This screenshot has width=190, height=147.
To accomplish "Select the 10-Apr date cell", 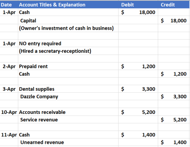I will 9,112.
